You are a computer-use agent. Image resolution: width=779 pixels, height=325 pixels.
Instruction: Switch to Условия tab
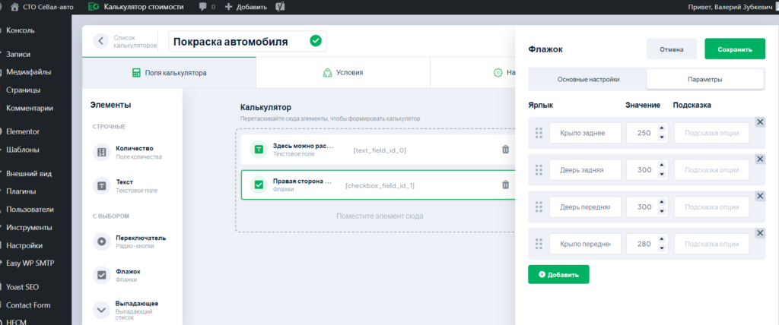coord(343,72)
